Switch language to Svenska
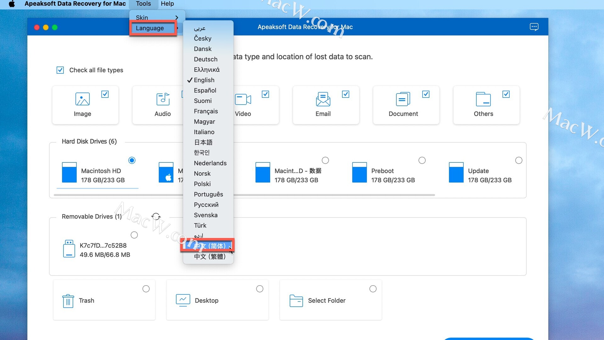 (x=208, y=215)
